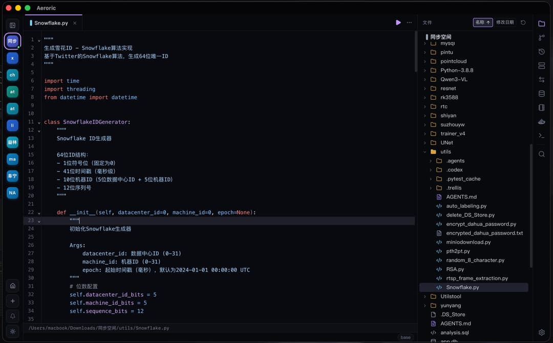
Task: Click the editor vertical scrollbar
Action: tap(416, 51)
